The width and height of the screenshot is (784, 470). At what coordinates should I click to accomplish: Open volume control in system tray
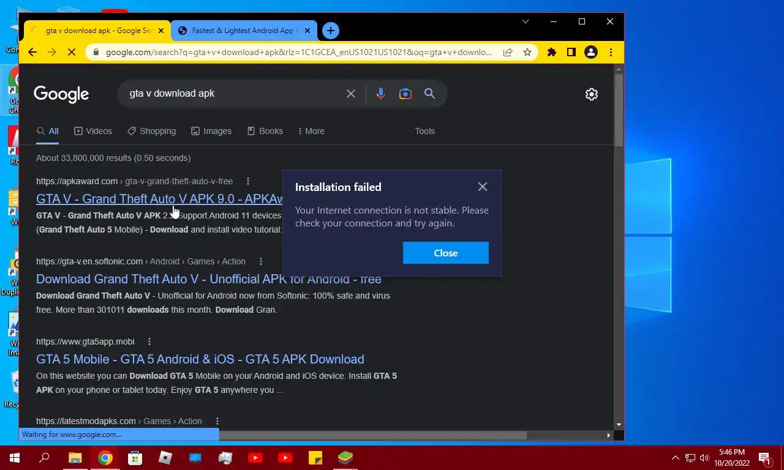point(704,458)
